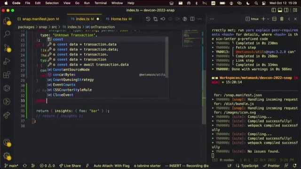Click the main branch in status bar
The height and width of the screenshot is (169, 301).
(x=11, y=166)
